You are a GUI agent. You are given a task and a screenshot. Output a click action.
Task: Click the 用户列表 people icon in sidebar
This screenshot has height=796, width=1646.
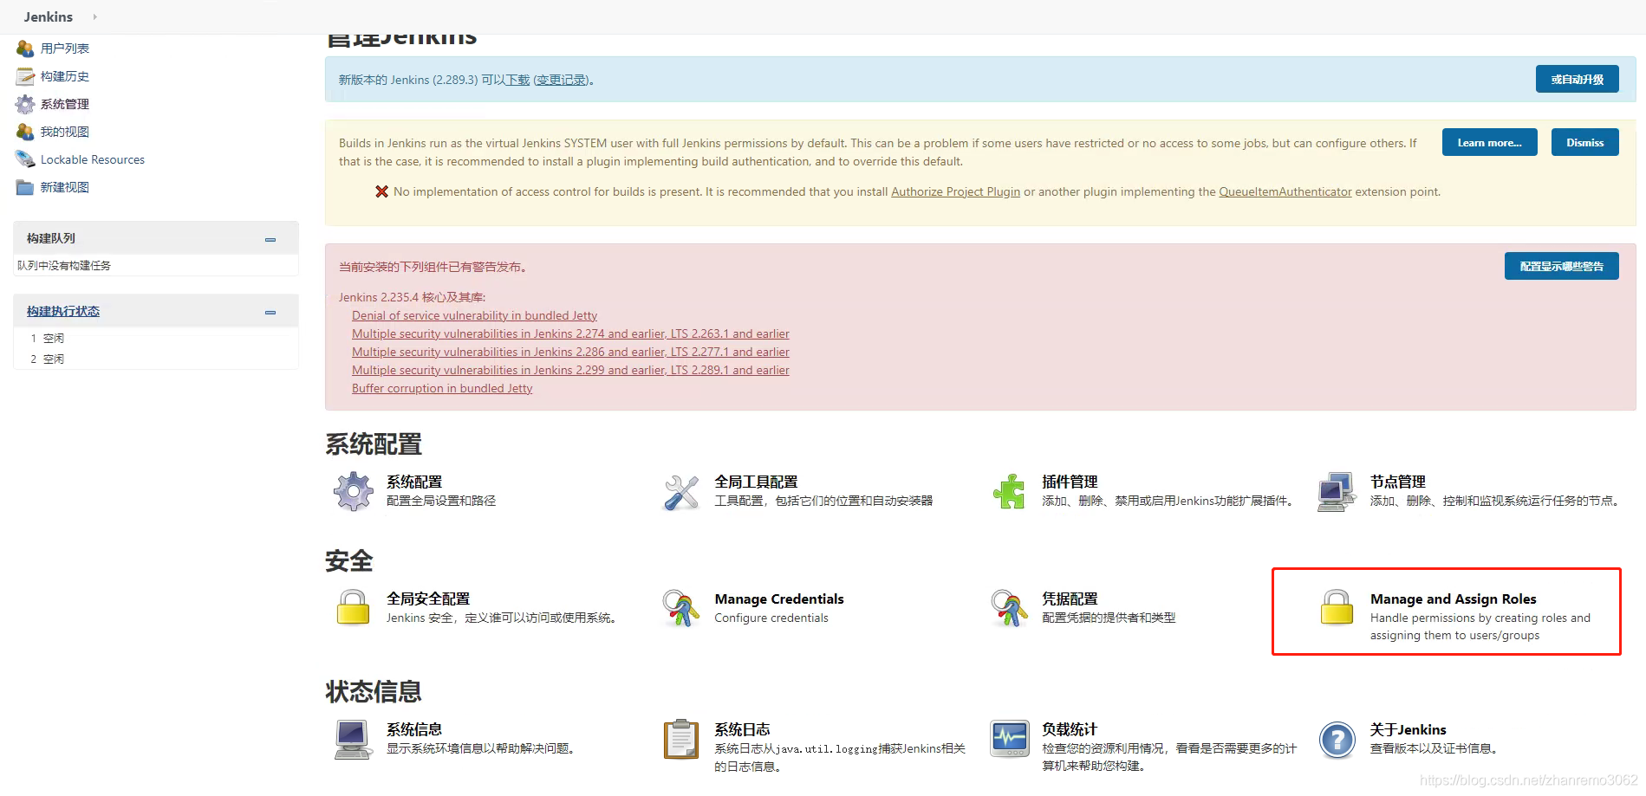25,49
